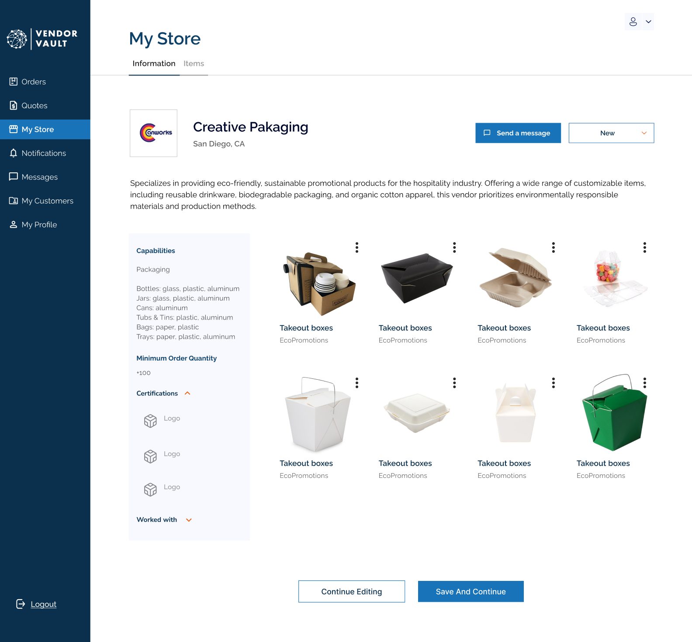Click the Creative Pakaging store name
The width and height of the screenshot is (692, 642).
click(x=251, y=127)
